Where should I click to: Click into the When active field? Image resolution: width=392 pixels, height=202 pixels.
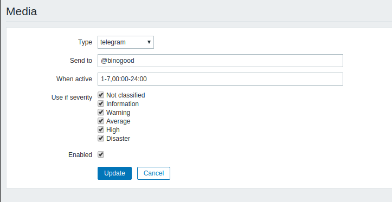point(220,79)
